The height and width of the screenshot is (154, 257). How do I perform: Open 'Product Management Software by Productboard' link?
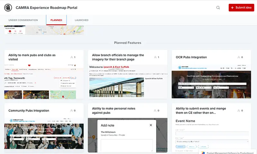(x=230, y=153)
